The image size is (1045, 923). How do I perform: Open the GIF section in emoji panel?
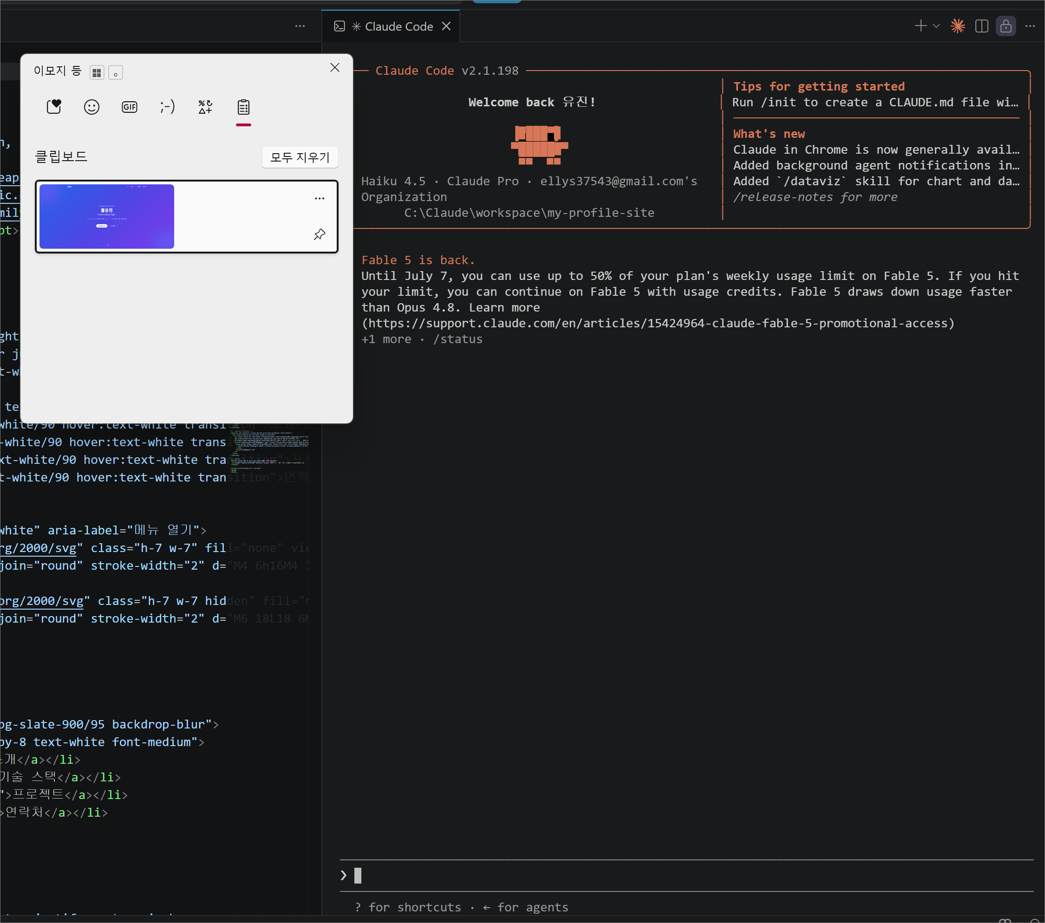129,107
